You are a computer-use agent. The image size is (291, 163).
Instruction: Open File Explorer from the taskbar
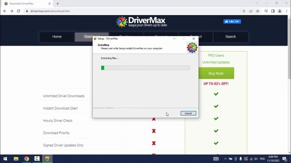(x=16, y=159)
